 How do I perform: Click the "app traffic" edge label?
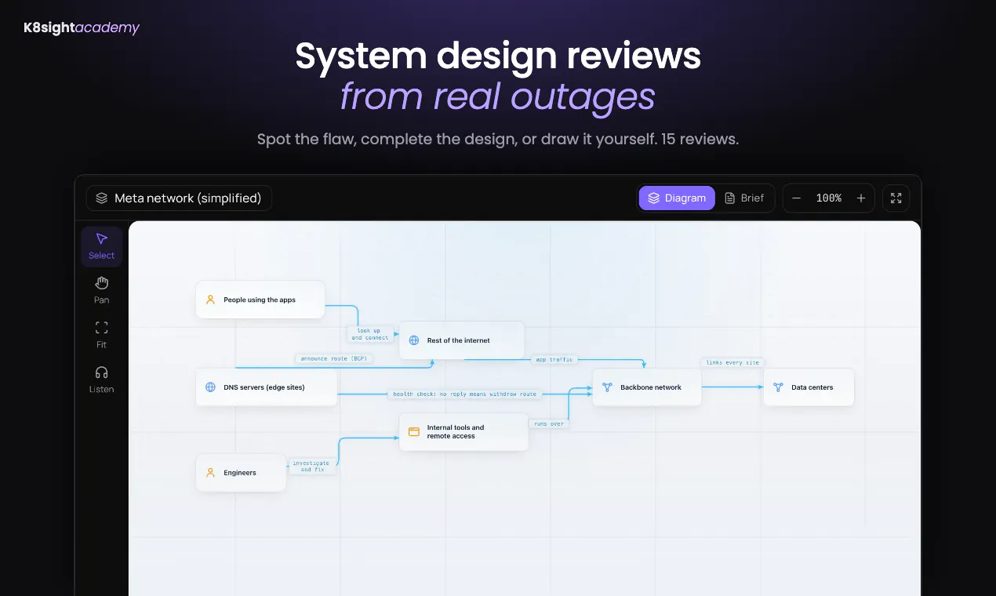tap(554, 359)
